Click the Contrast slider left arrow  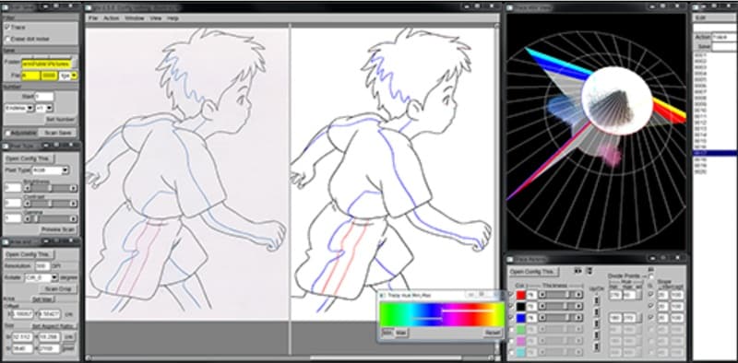point(28,203)
